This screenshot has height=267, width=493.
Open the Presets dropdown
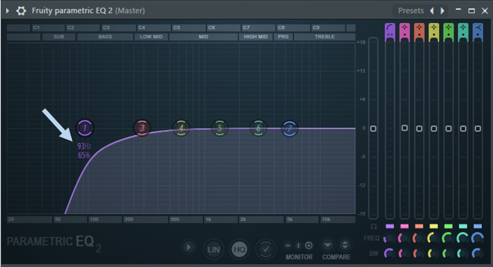point(410,11)
